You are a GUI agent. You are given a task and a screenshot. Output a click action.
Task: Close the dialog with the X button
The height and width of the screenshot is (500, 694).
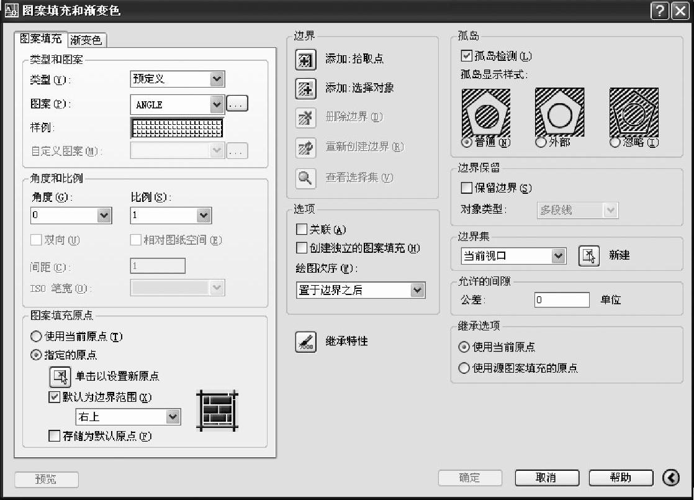coord(680,11)
